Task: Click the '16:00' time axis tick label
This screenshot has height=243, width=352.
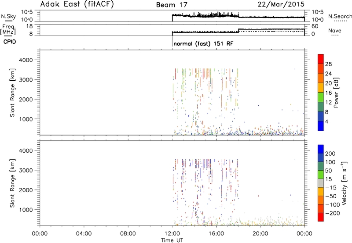Action: [216, 234]
